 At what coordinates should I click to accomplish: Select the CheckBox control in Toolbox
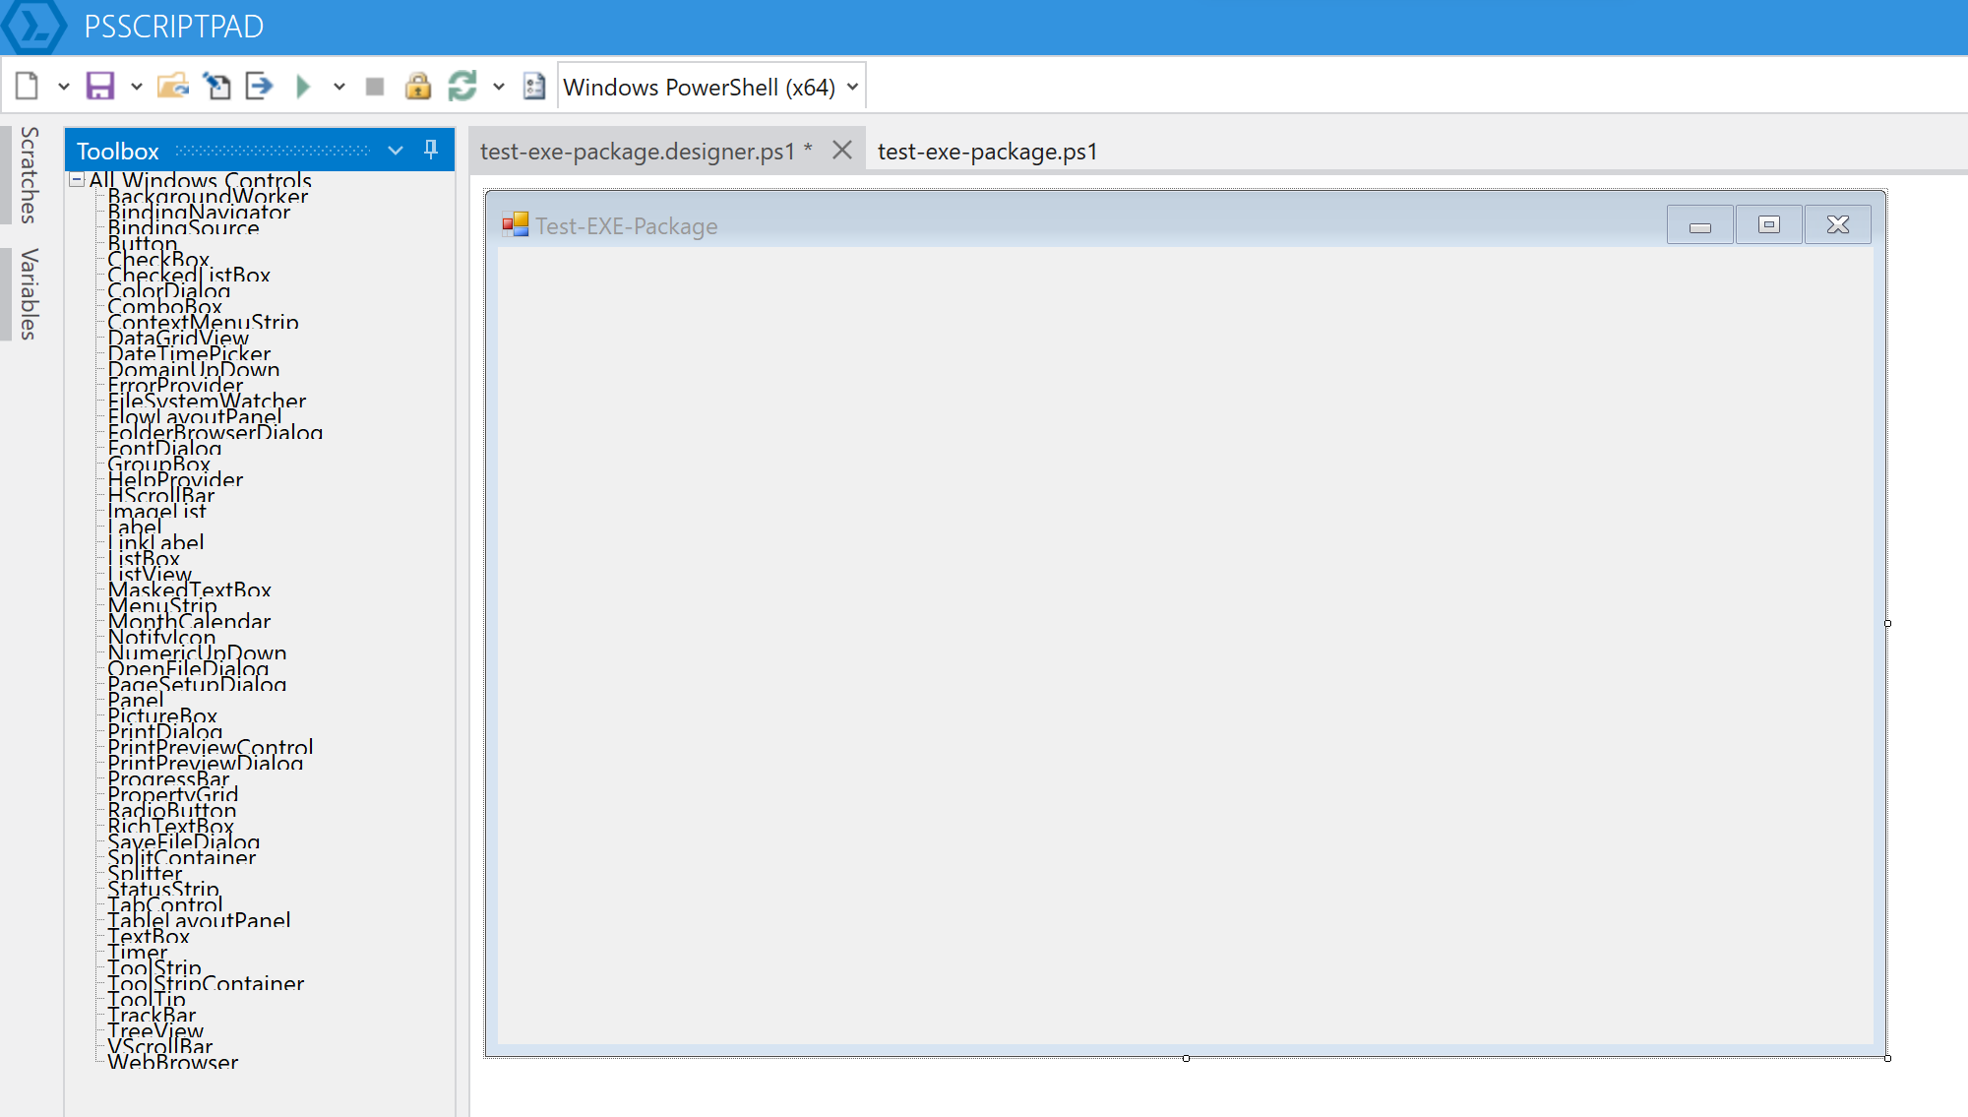click(x=157, y=259)
